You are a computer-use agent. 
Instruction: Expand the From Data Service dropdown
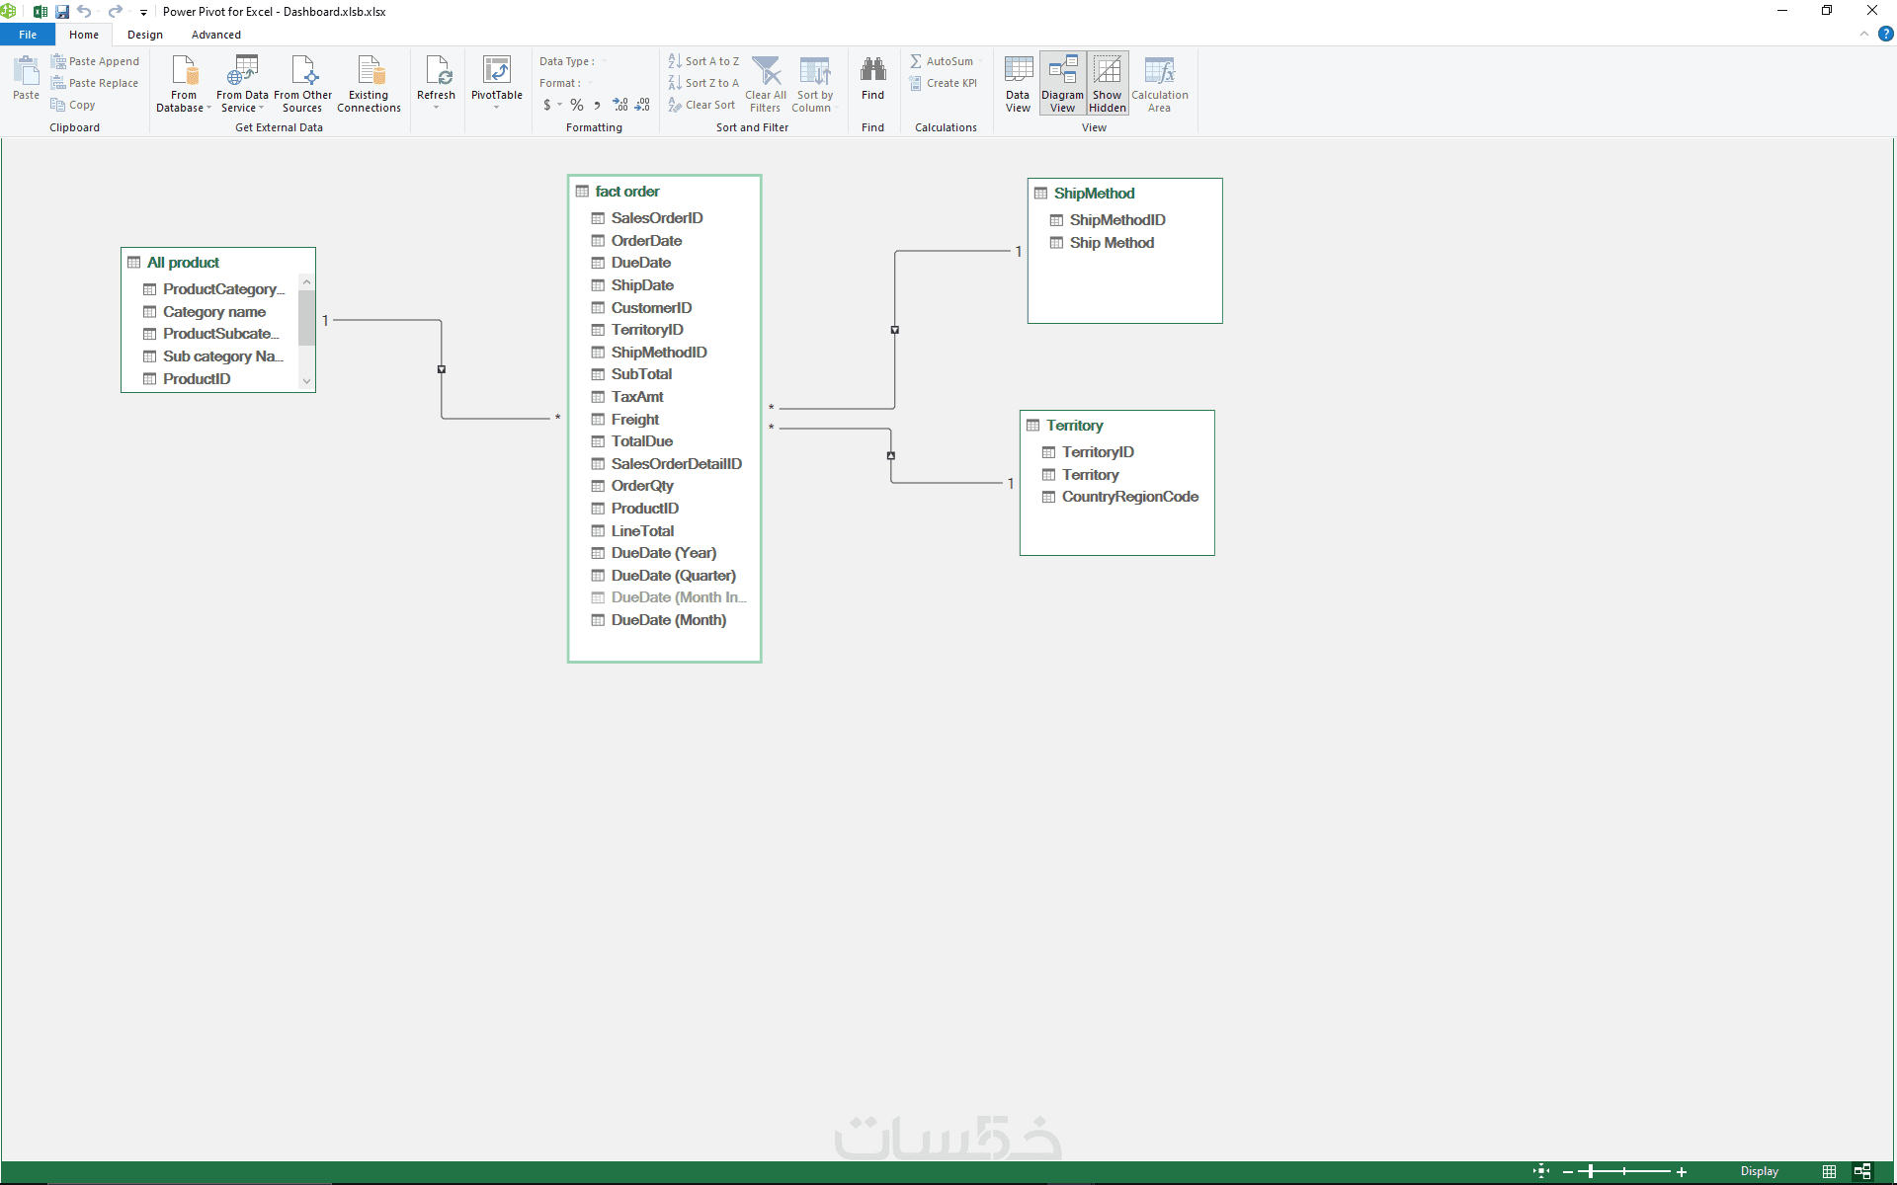coord(242,83)
